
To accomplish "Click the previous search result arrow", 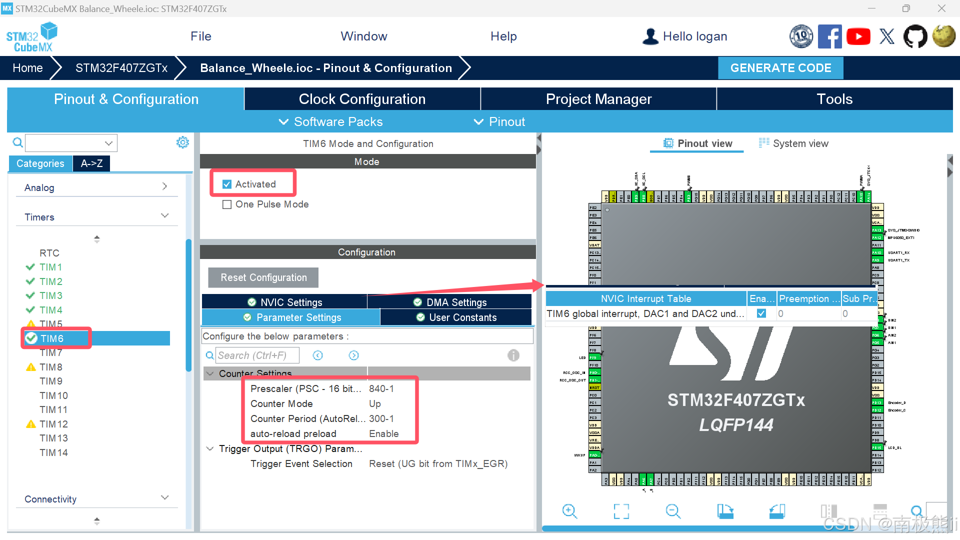I will tap(318, 355).
